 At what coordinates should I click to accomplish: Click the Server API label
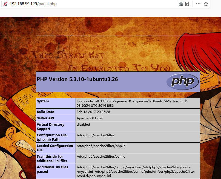[45, 118]
